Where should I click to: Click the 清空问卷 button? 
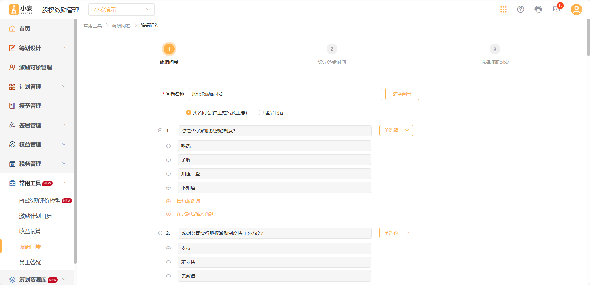(x=402, y=94)
